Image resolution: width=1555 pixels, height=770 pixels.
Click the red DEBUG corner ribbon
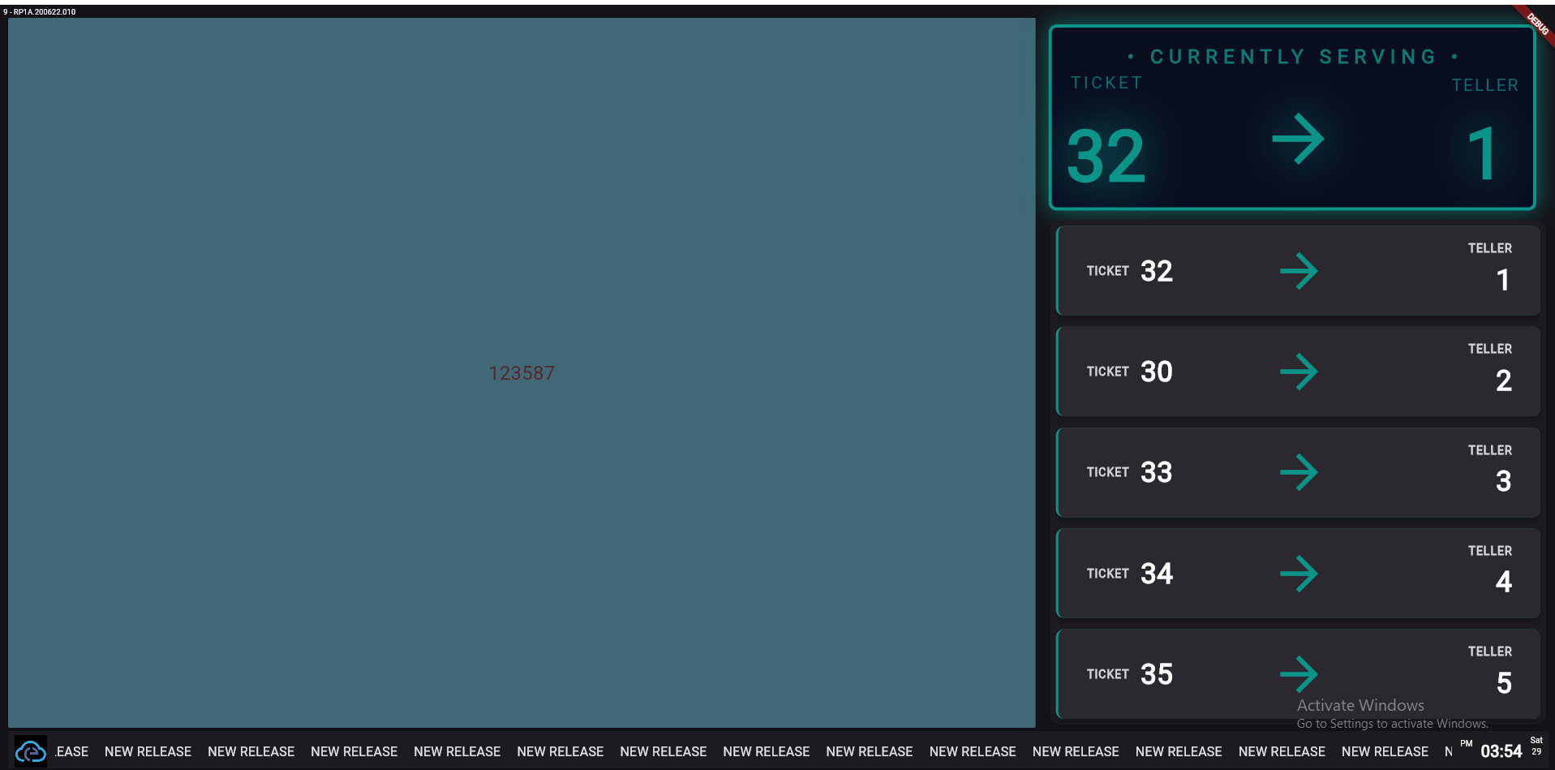[1536, 23]
